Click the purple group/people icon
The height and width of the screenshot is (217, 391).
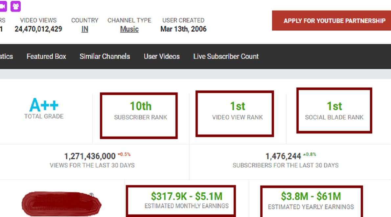pos(15,6)
